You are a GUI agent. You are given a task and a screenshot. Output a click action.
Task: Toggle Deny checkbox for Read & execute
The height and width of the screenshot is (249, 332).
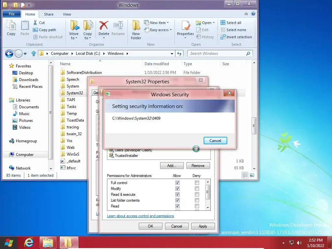(x=197, y=195)
